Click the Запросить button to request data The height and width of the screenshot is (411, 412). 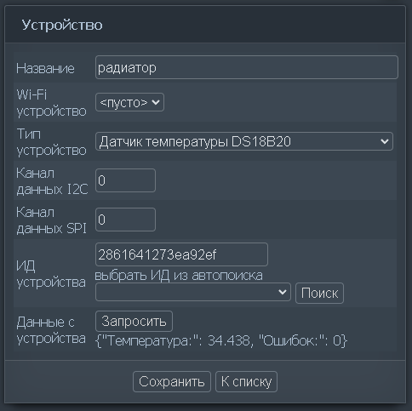[134, 322]
